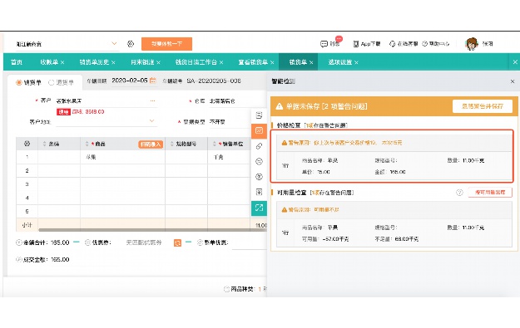Select the orange coupon refresh icon

177,243
